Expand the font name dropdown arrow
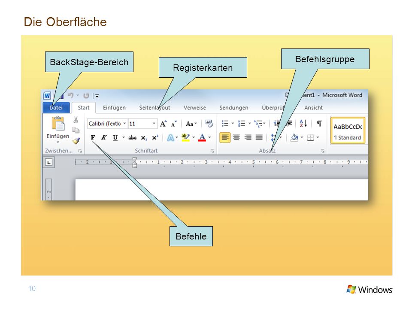Viewport: 412px width, 309px height. click(124, 124)
